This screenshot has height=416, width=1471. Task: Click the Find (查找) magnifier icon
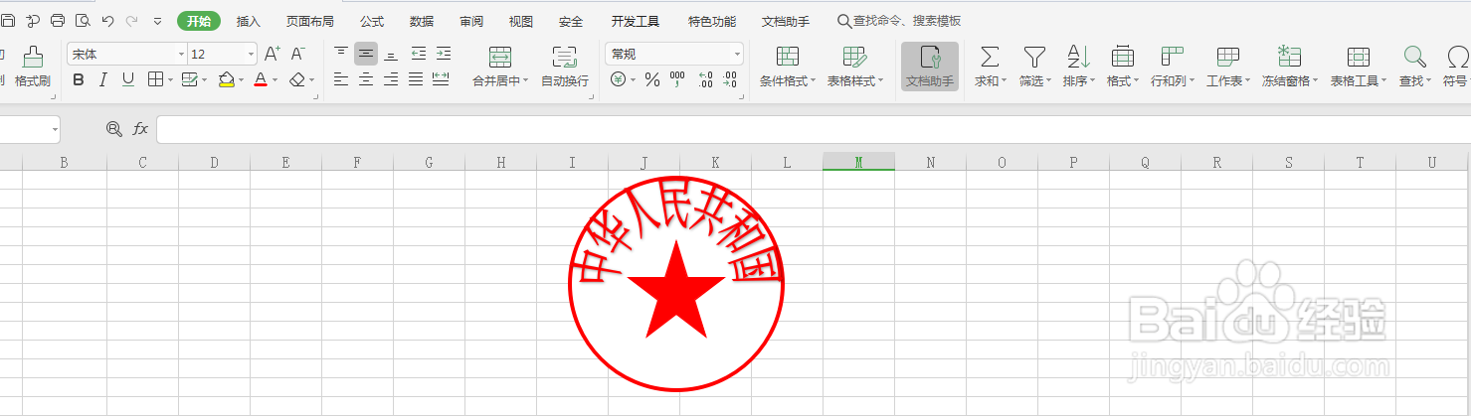tap(1414, 57)
